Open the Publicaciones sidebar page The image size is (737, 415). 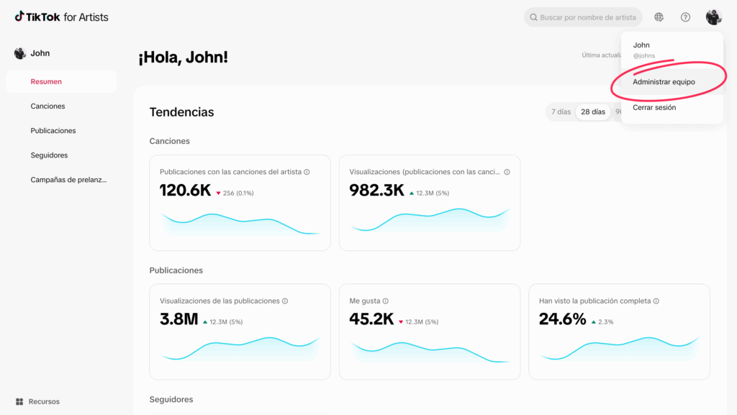(x=53, y=131)
